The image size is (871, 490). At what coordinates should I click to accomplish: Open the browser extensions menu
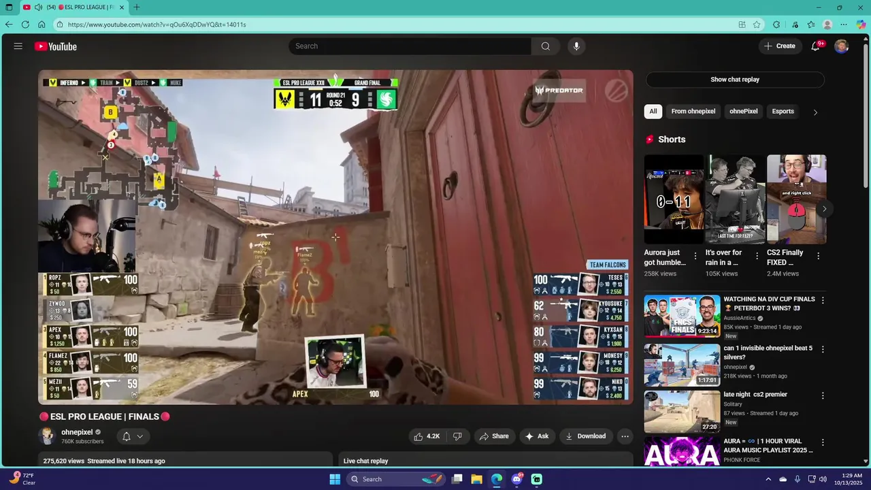pyautogui.click(x=776, y=24)
